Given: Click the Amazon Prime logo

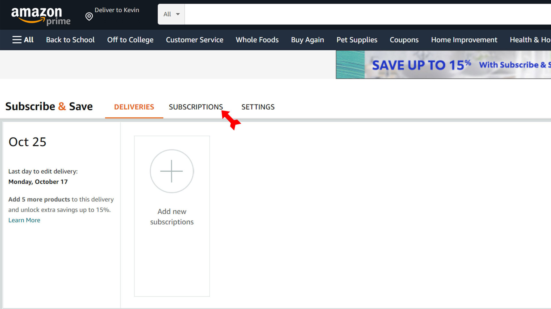Looking at the screenshot, I should click(x=41, y=15).
